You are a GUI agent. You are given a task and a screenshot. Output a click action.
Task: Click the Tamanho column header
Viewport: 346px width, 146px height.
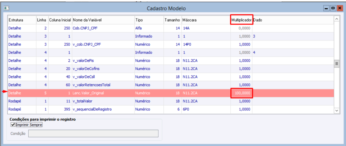pos(172,20)
